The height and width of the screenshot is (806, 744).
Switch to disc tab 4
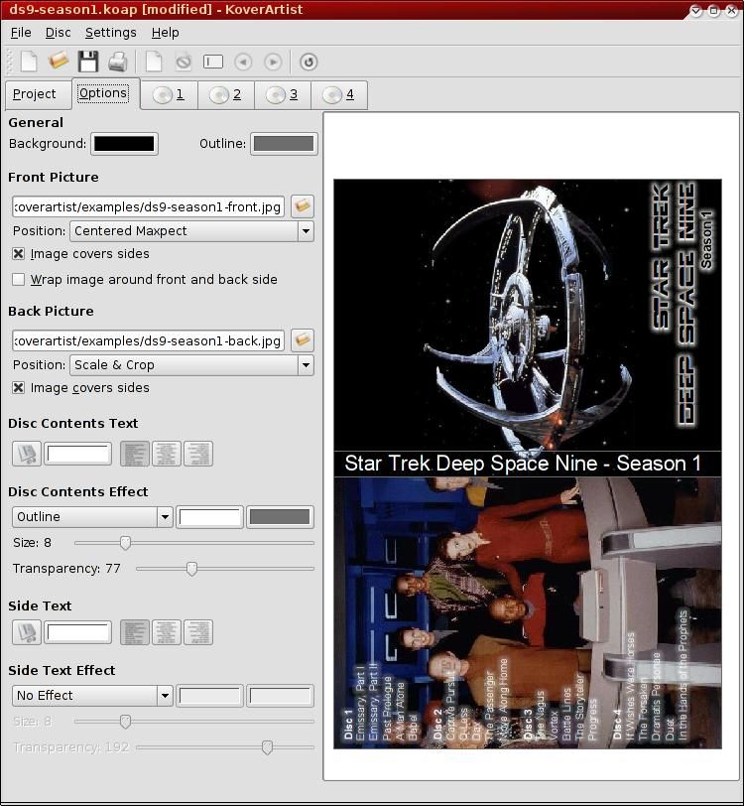tap(339, 94)
